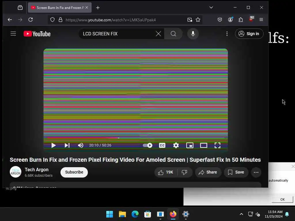Play the paused video

pos(53,145)
